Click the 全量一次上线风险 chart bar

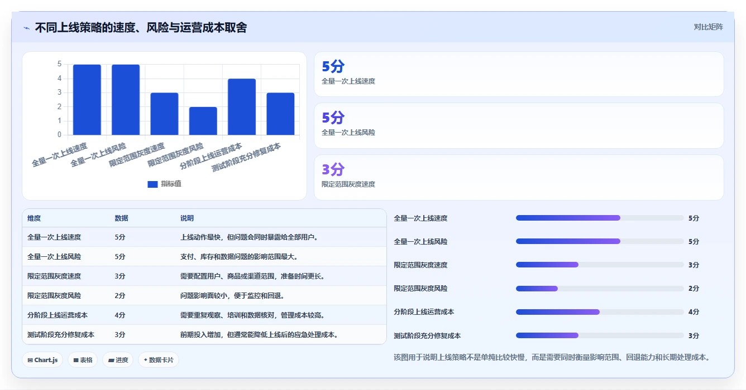coord(126,100)
